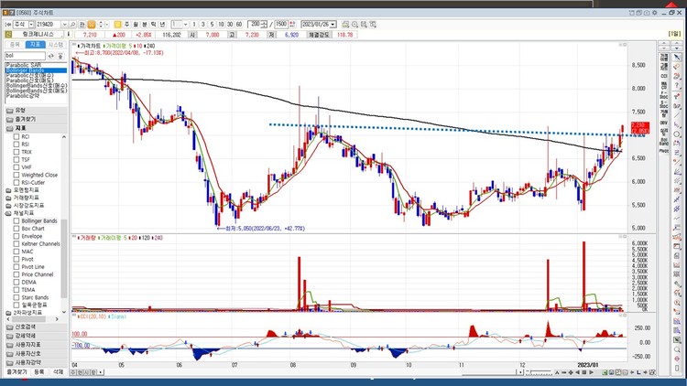Image resolution: width=687 pixels, height=386 pixels.
Task: Click the pointer arrow drawing tool
Action: coord(677,57)
